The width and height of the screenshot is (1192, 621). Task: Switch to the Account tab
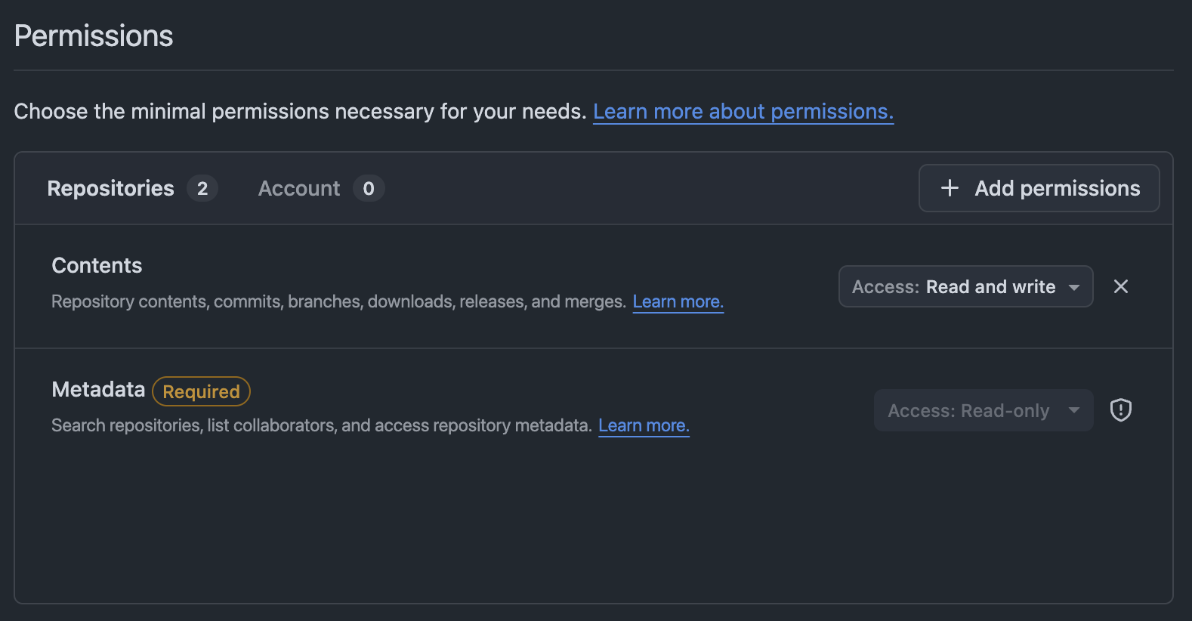(x=299, y=188)
